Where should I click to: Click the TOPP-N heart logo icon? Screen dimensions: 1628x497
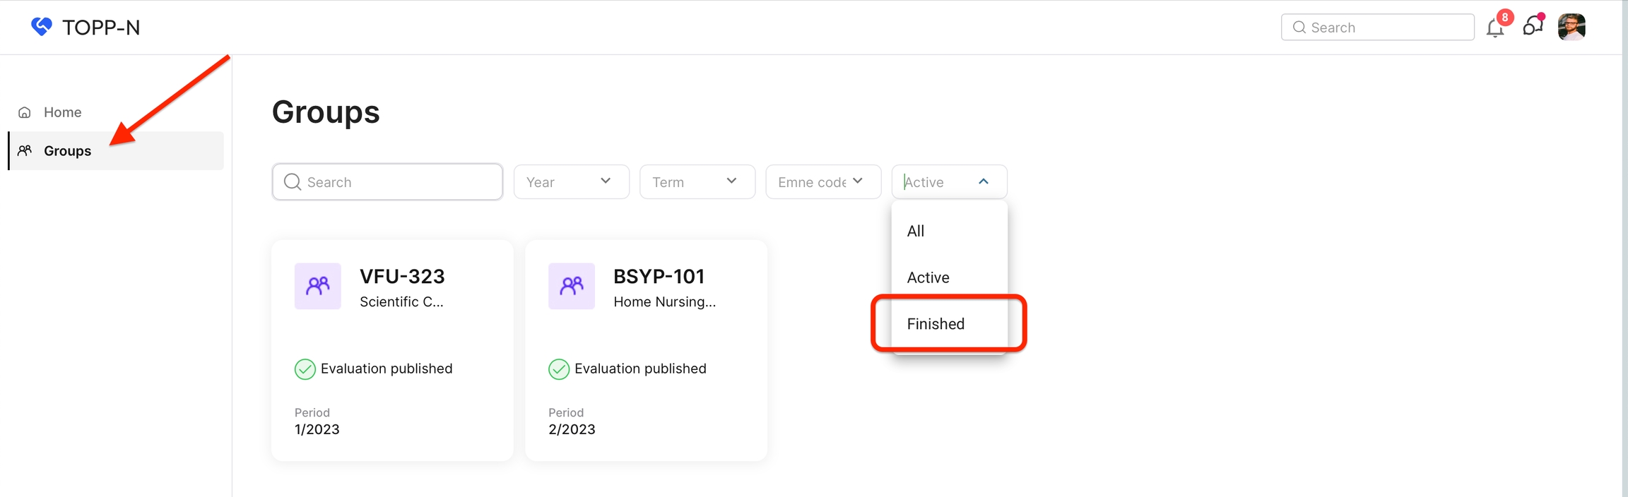[x=42, y=27]
